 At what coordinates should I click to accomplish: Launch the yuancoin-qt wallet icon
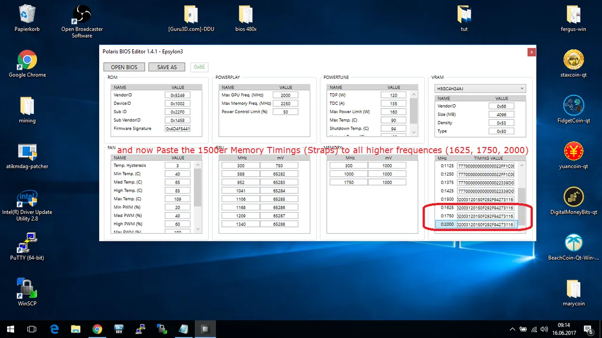point(573,156)
